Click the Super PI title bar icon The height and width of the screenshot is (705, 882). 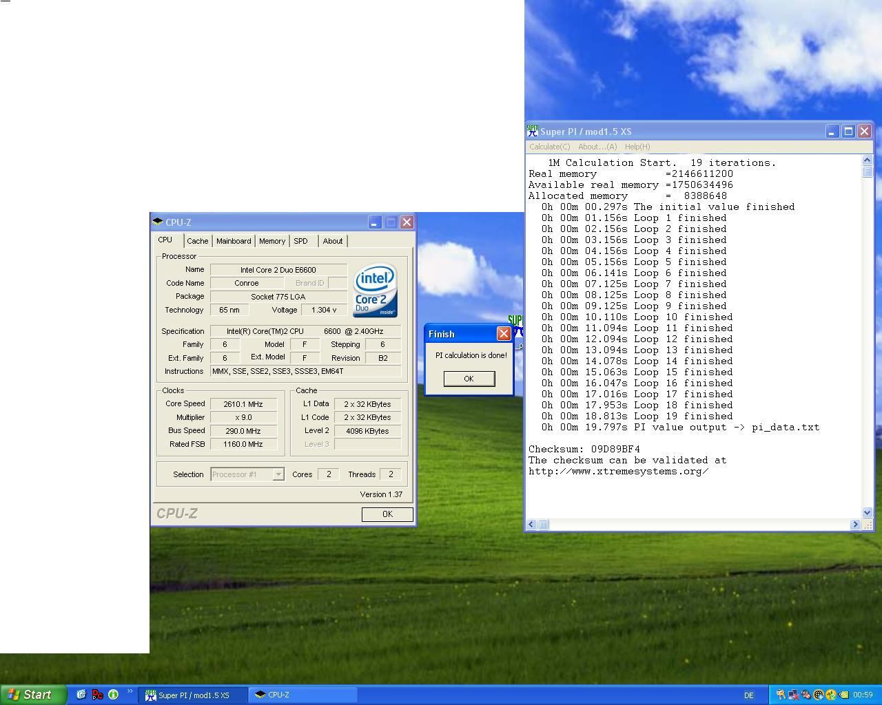pyautogui.click(x=533, y=131)
